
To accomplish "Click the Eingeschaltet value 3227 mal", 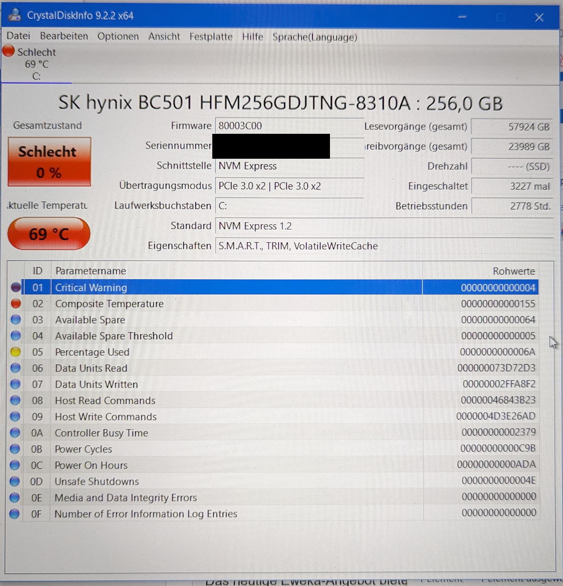I will [512, 186].
